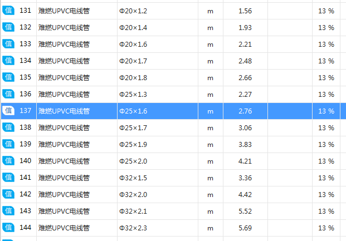The width and height of the screenshot is (346, 241).
Task: Click the 信 icon in row 132
Action: click(x=8, y=27)
